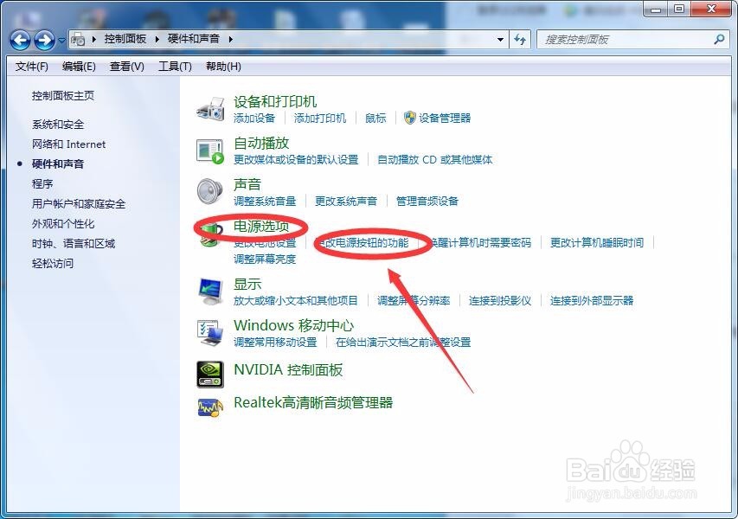Select 控制面板 breadcrumb in address bar

click(x=125, y=39)
